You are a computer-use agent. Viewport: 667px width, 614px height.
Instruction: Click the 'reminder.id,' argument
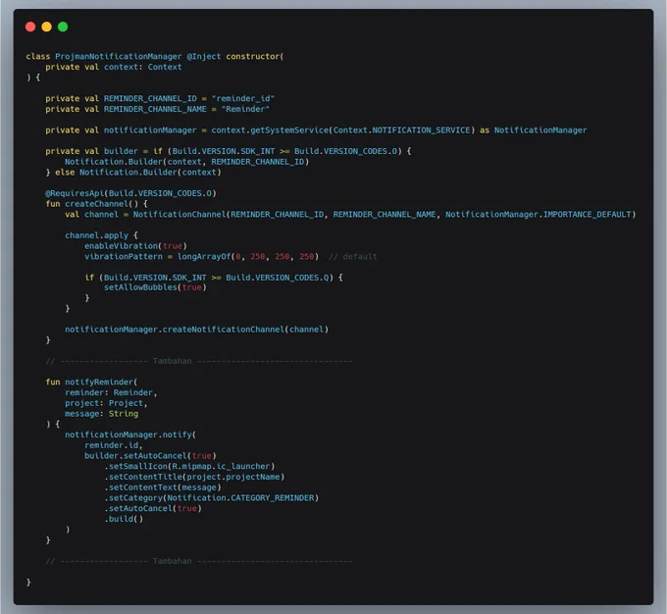pyautogui.click(x=114, y=445)
